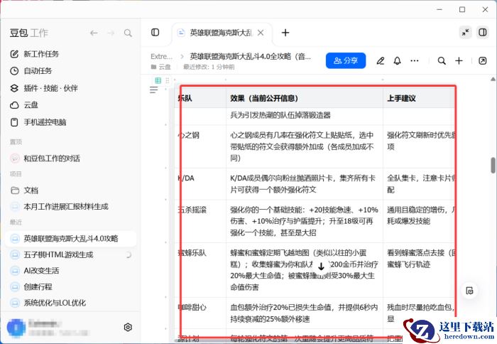497x344 pixels.
Task: Open settings gear icon at sidebar bottom
Action: [x=128, y=327]
